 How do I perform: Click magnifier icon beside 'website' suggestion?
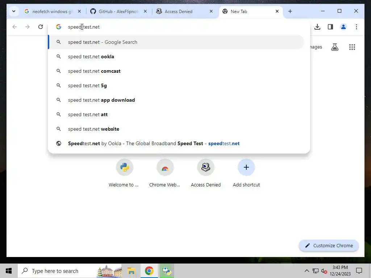58,129
